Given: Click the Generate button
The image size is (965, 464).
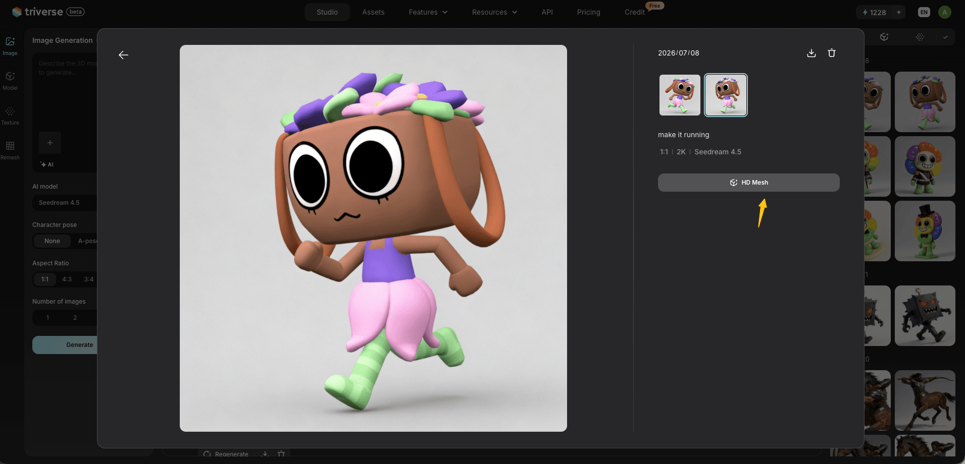Looking at the screenshot, I should point(65,345).
